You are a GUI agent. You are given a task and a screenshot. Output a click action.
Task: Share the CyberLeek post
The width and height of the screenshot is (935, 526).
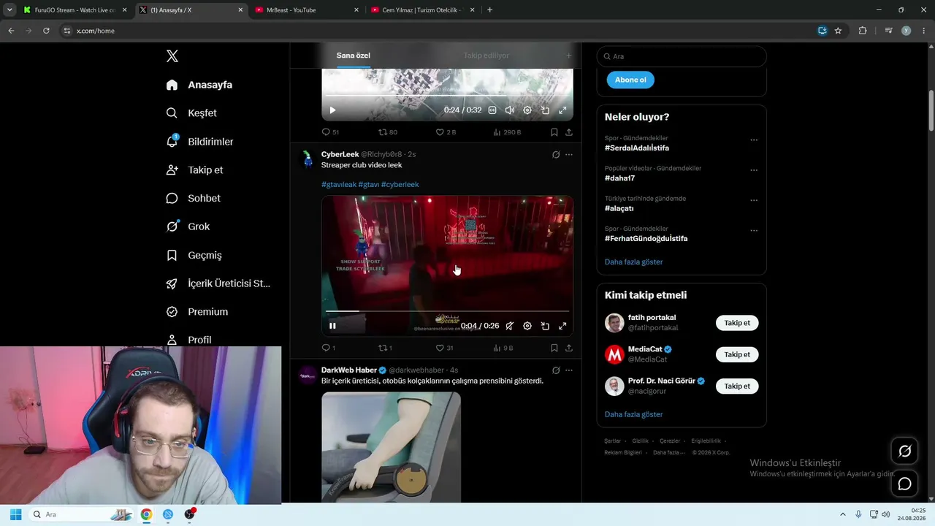tap(569, 348)
